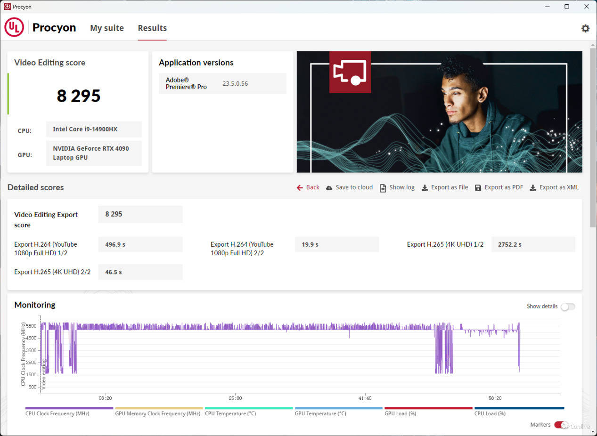Click the Save to cloud label
The width and height of the screenshot is (597, 436).
click(354, 187)
